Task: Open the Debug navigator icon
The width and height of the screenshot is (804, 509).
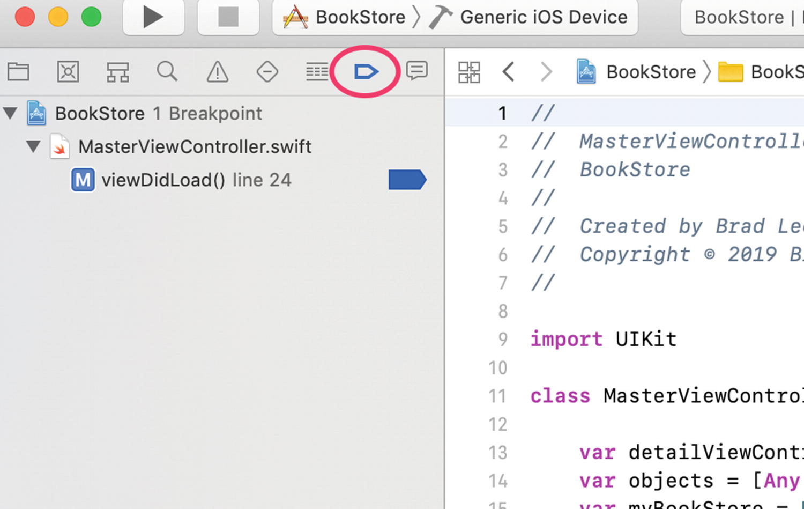Action: (317, 71)
